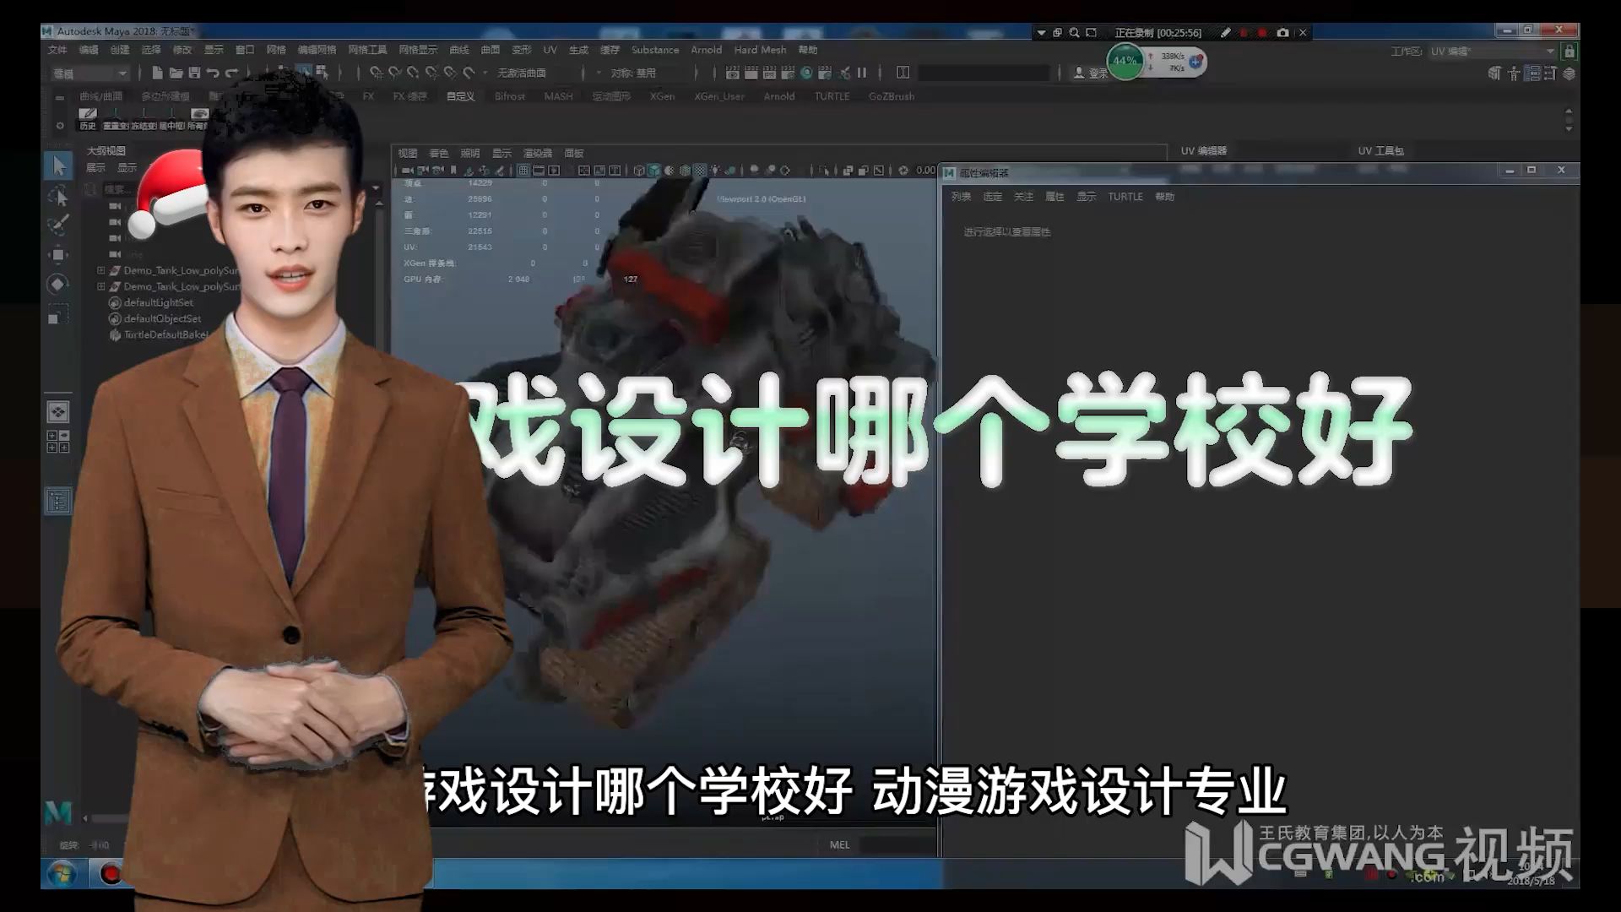Open the menu set dropdown on the status line
This screenshot has height=912, width=1621.
[x=89, y=73]
